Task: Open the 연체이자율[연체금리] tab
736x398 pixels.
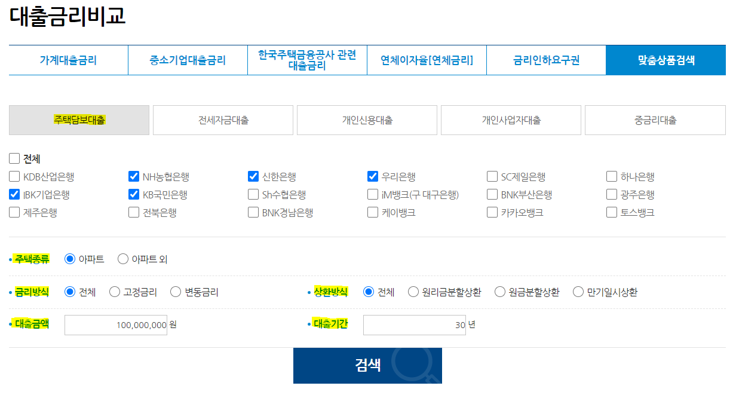Action: 427,60
